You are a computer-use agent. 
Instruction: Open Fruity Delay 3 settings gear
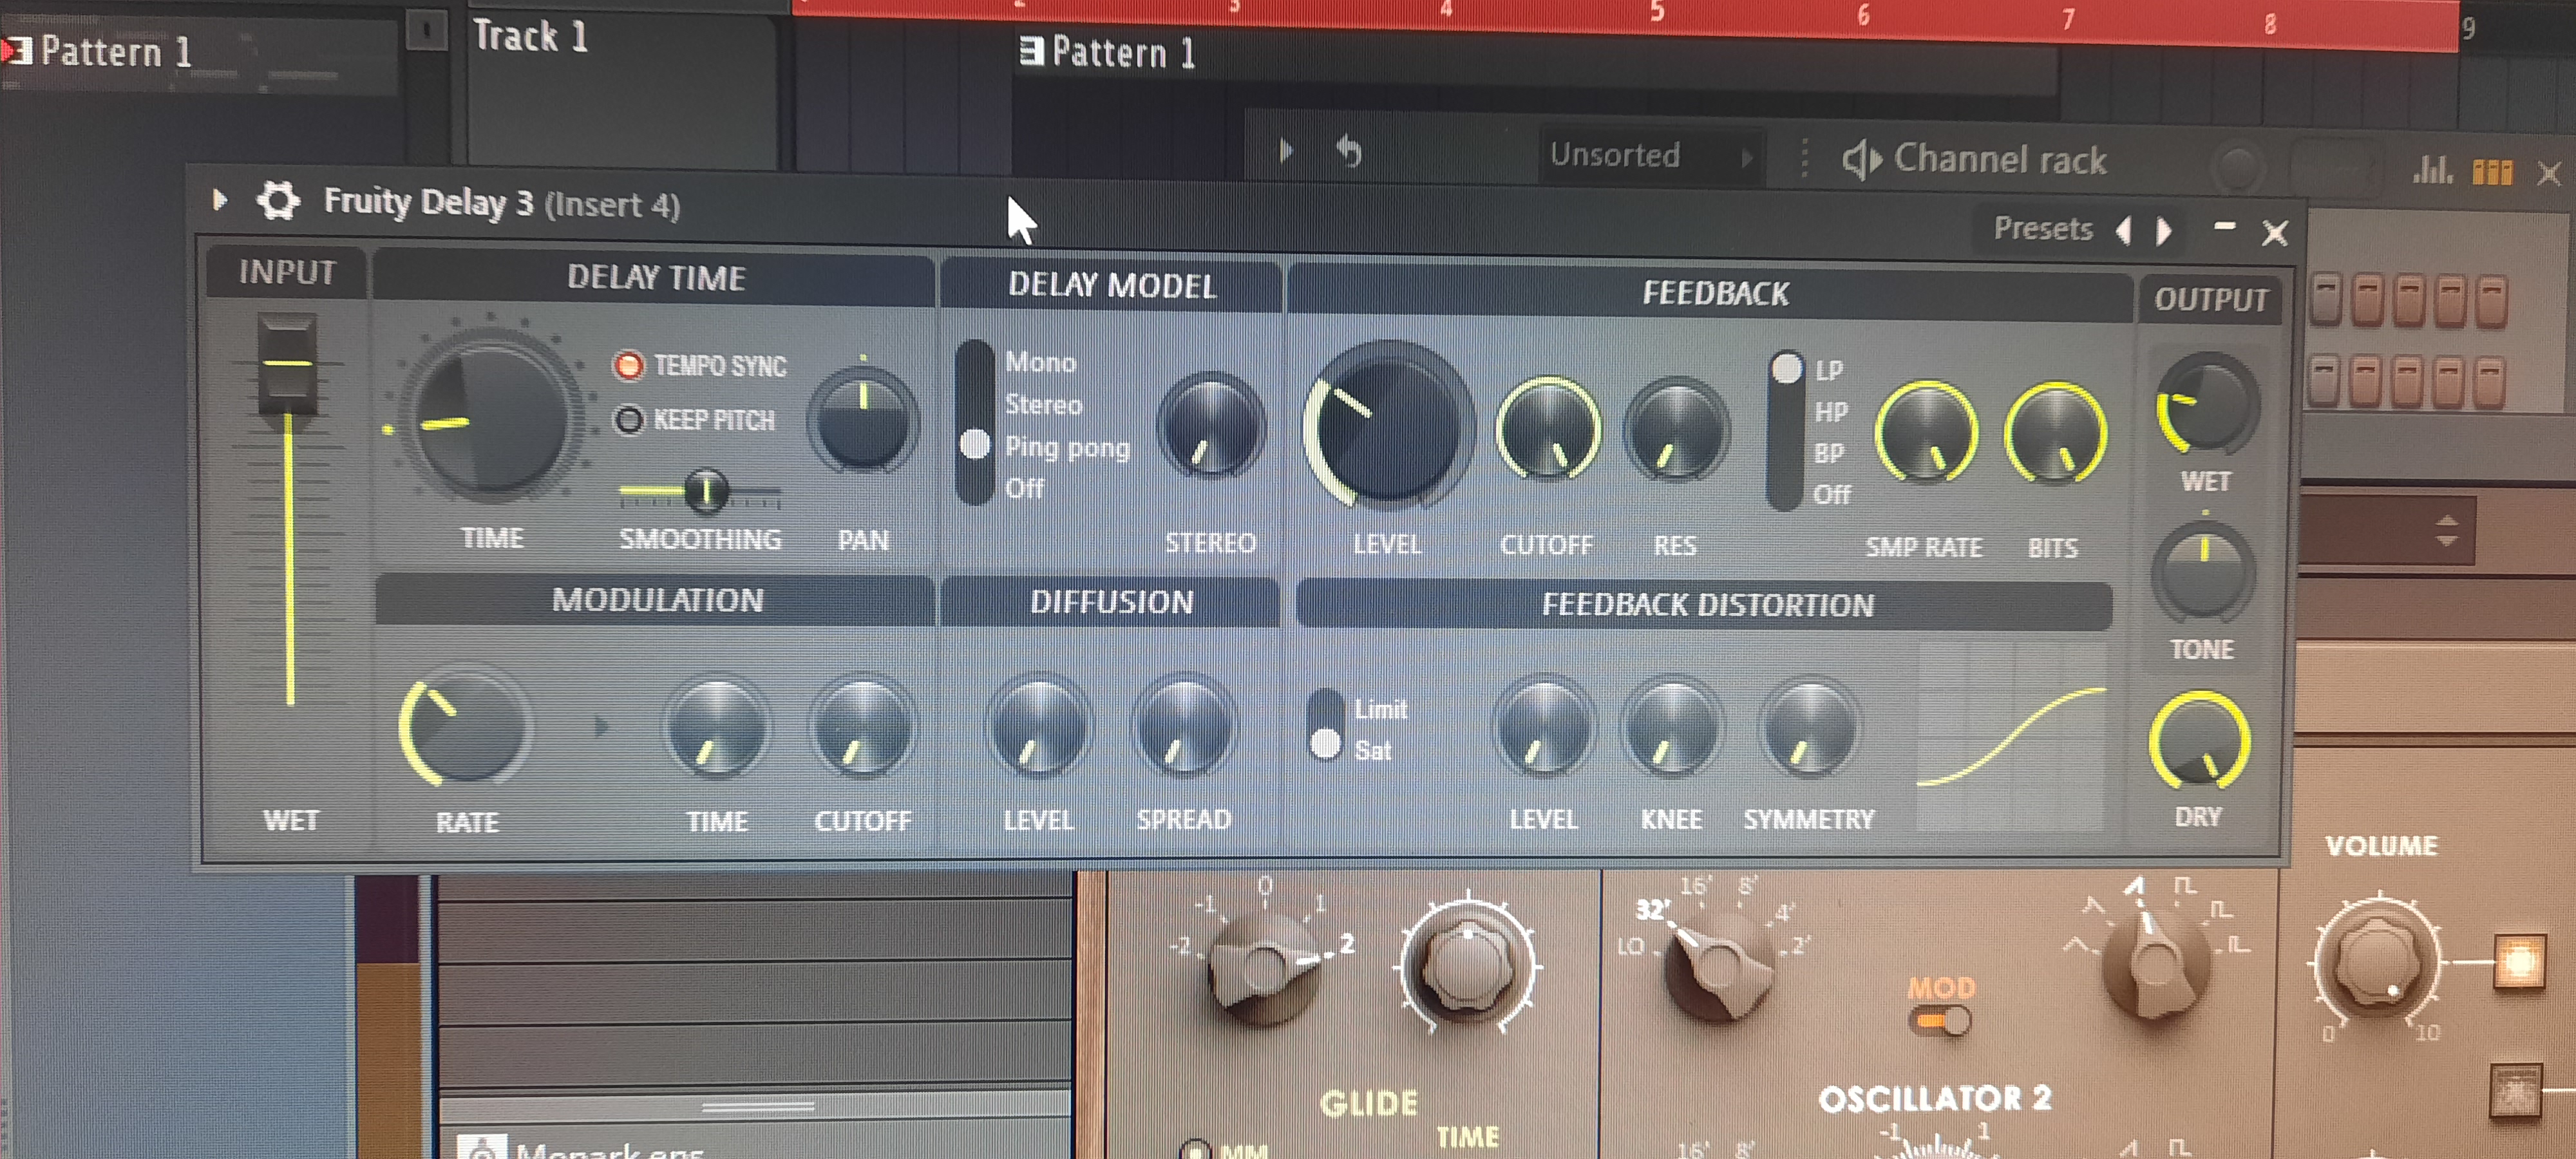pyautogui.click(x=278, y=201)
